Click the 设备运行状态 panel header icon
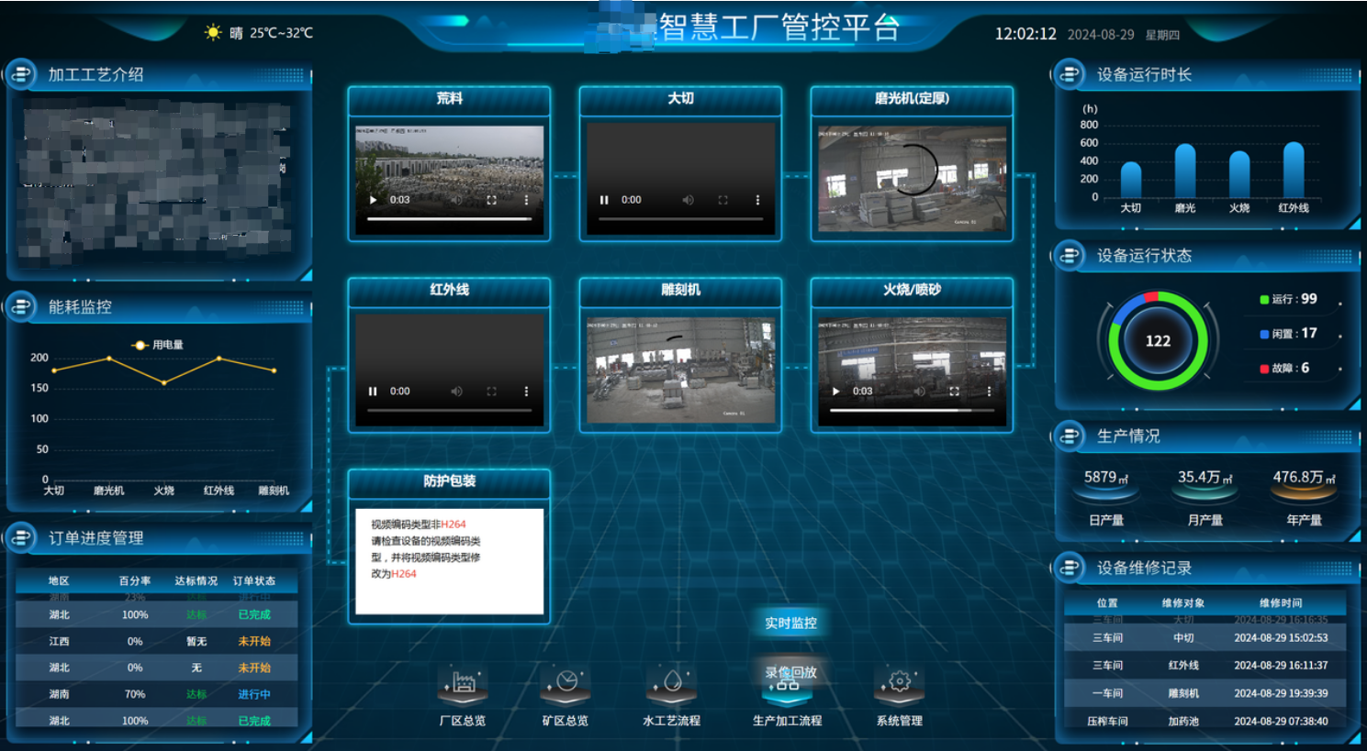The height and width of the screenshot is (751, 1367). click(x=1070, y=255)
